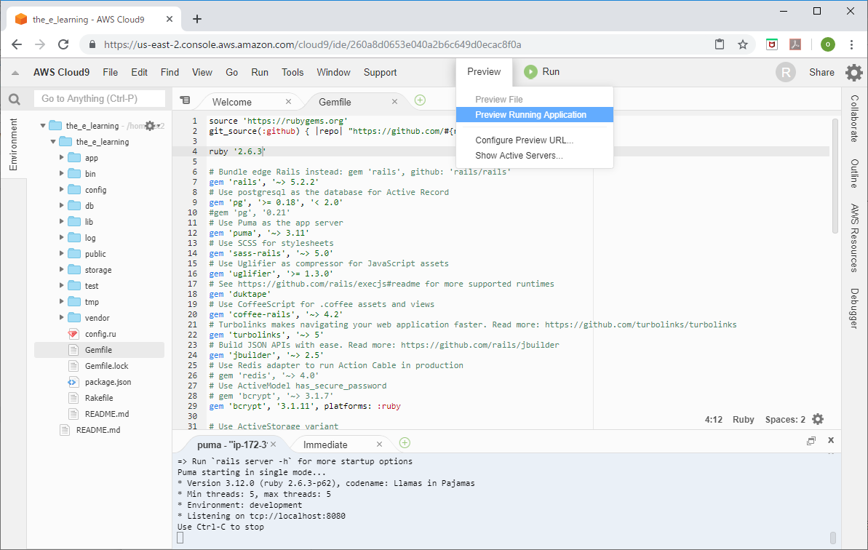Switch to the Immediate tab
The width and height of the screenshot is (868, 550).
(325, 445)
